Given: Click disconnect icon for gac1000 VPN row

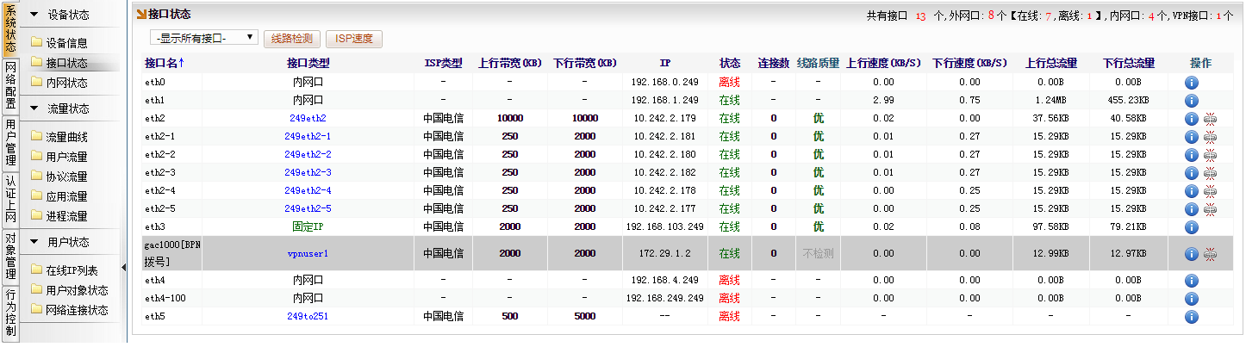Looking at the screenshot, I should [1210, 254].
